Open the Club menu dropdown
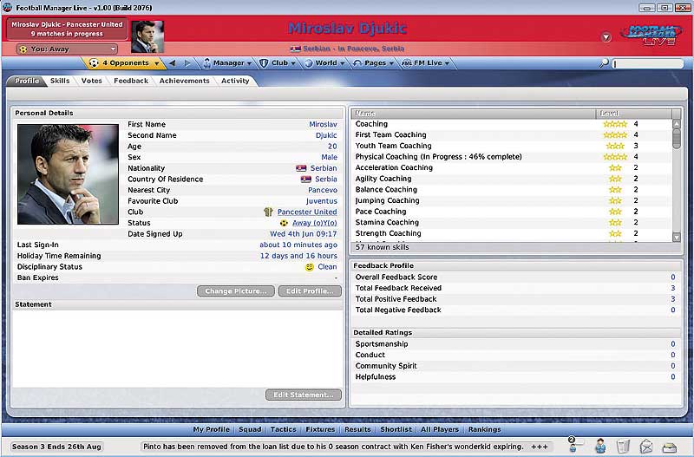This screenshot has width=694, height=457. [278, 63]
